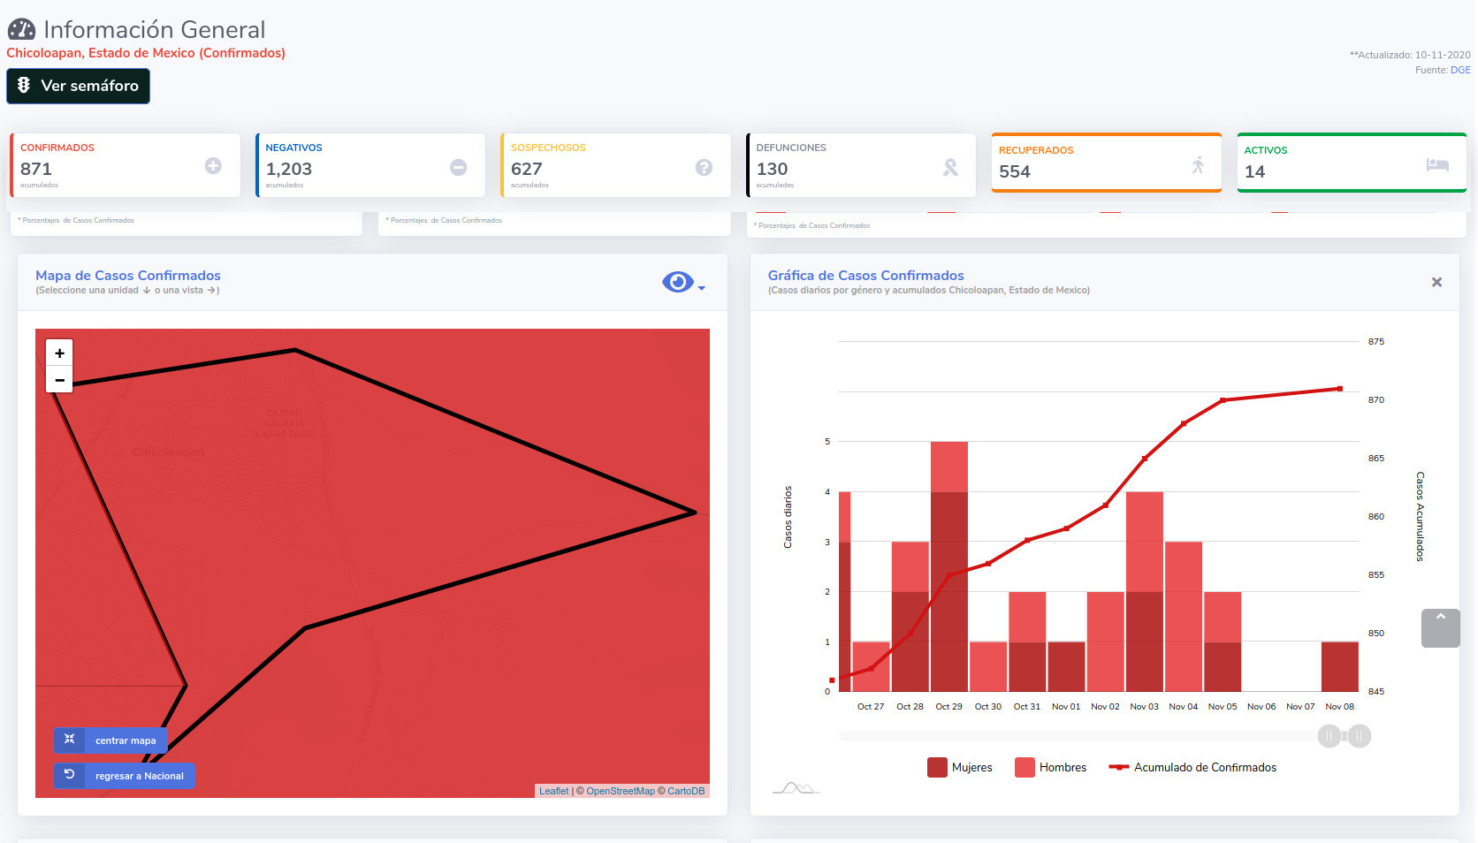Open the DGE source link
1478x843 pixels.
1460,70
